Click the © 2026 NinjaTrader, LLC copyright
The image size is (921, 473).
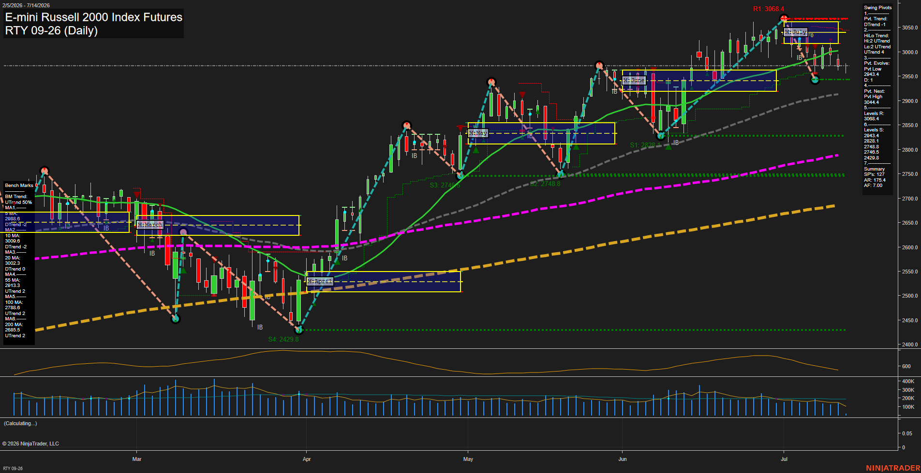tap(30, 444)
